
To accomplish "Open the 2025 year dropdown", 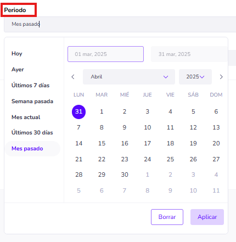I will click(x=195, y=77).
